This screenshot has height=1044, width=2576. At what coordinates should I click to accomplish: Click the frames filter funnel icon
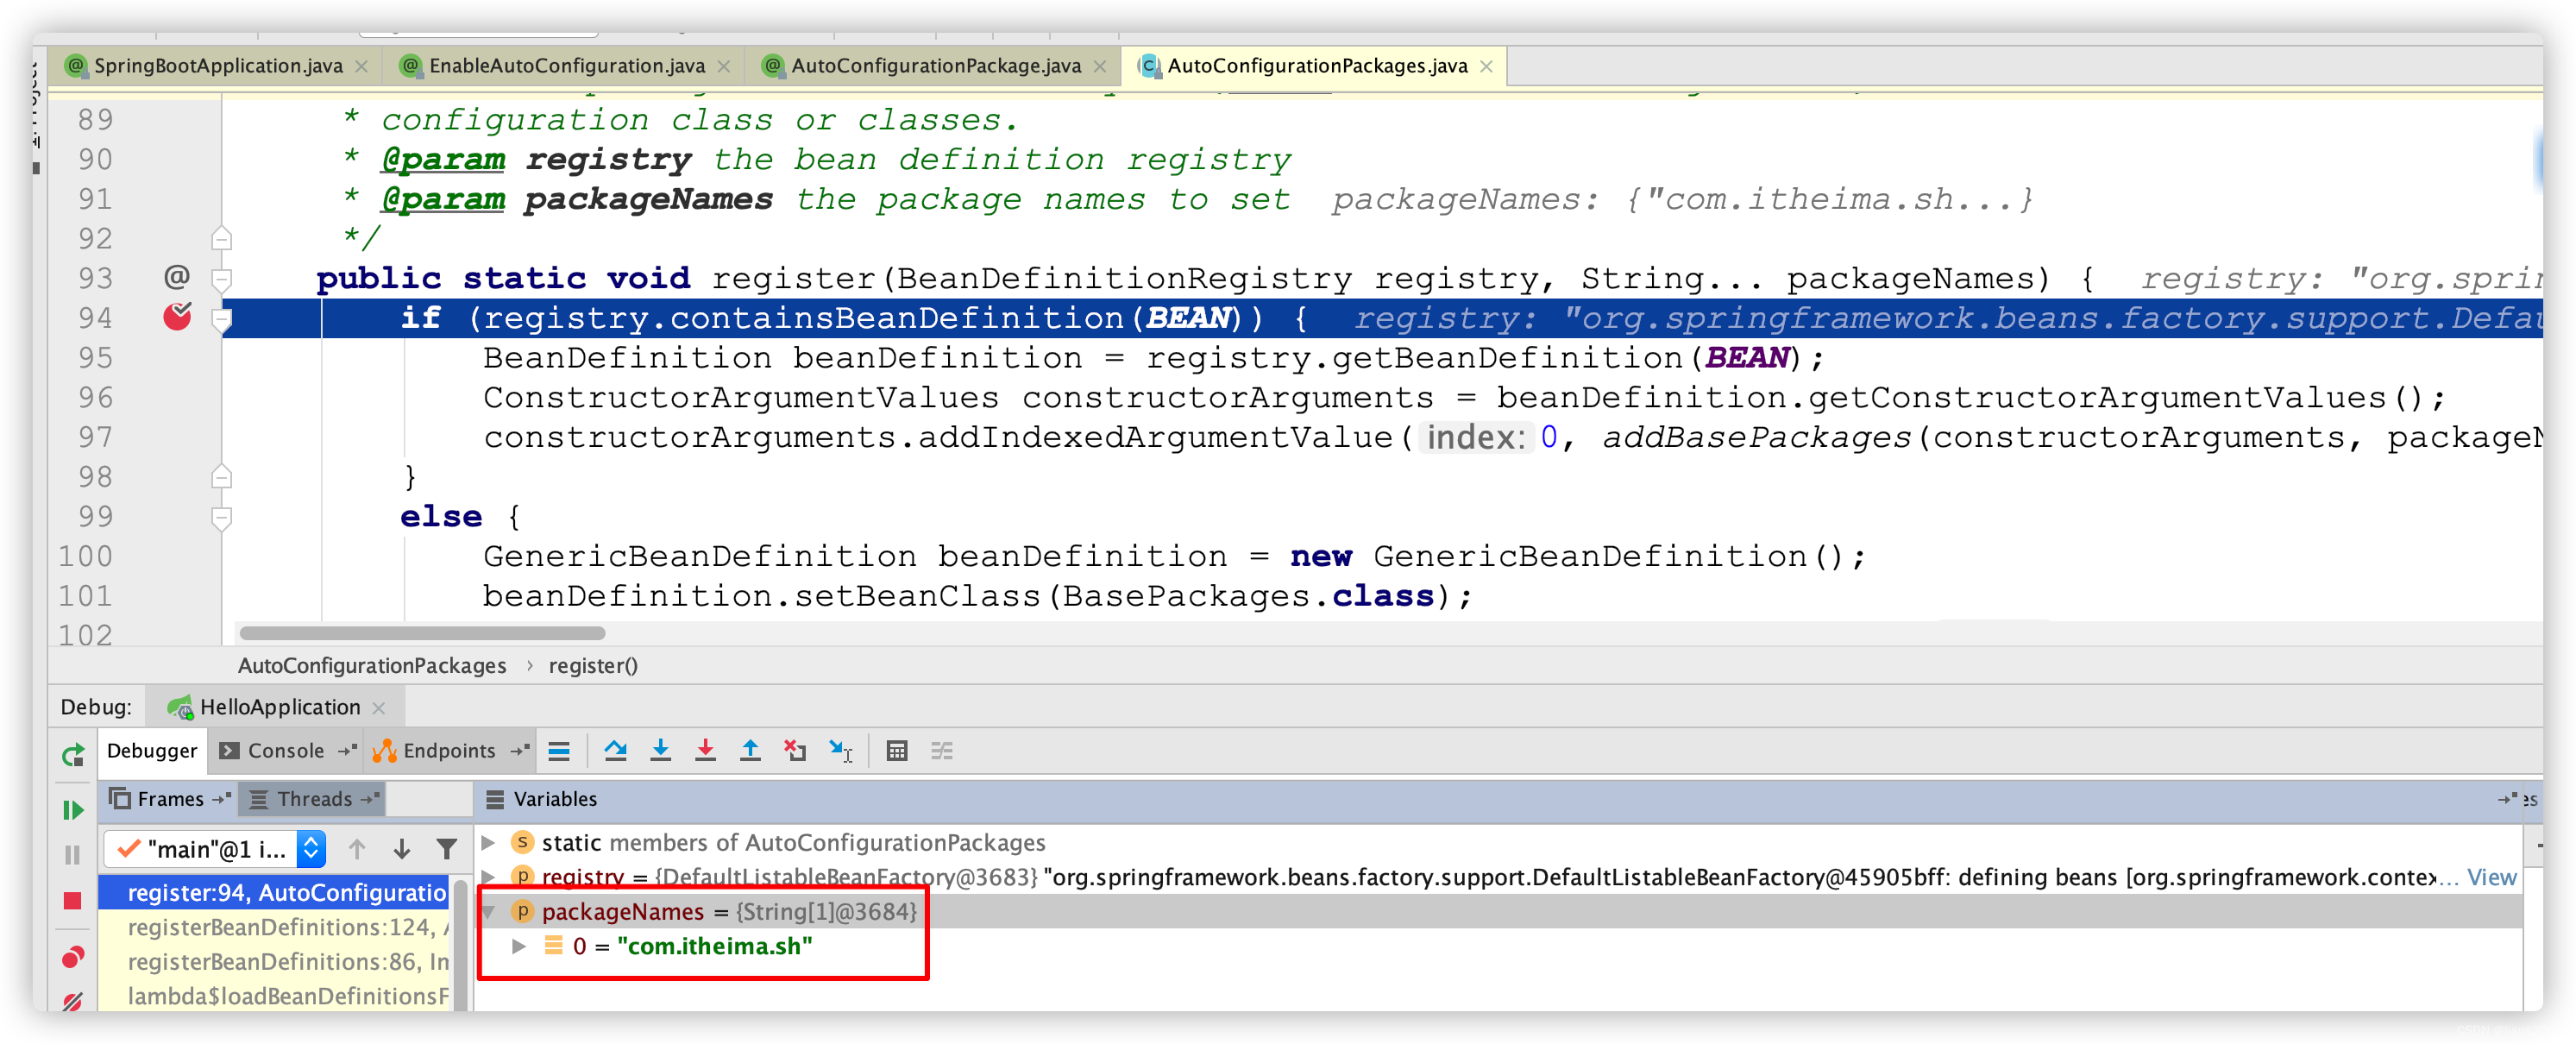click(447, 849)
